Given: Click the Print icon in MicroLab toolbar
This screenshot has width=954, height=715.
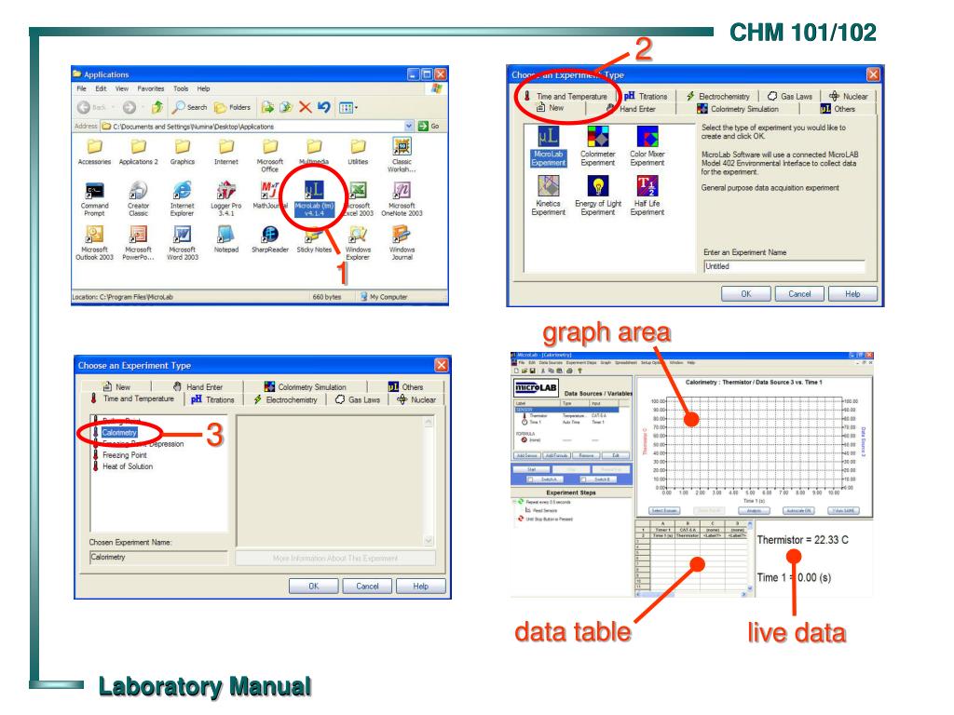Looking at the screenshot, I should 569,371.
